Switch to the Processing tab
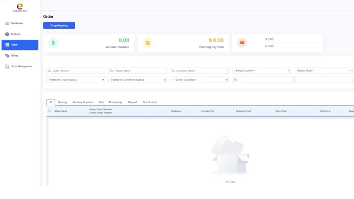Viewport: 354px width, 199px height. pos(115,102)
